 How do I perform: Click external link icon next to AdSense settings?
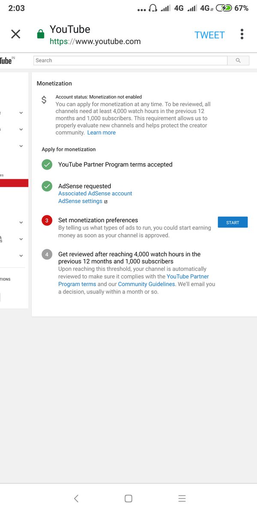[106, 202]
